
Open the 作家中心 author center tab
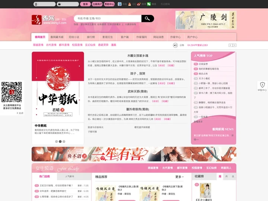coord(175,37)
